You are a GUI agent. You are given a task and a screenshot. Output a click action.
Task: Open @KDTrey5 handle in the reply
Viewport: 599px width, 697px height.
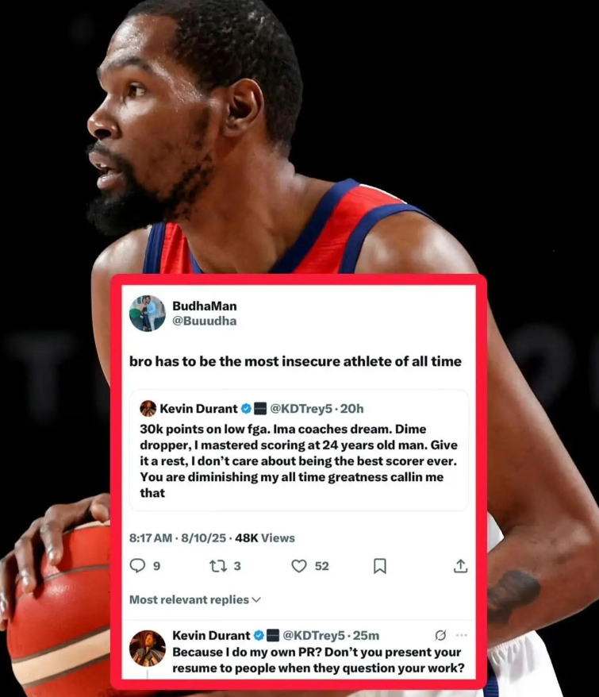[x=313, y=635]
